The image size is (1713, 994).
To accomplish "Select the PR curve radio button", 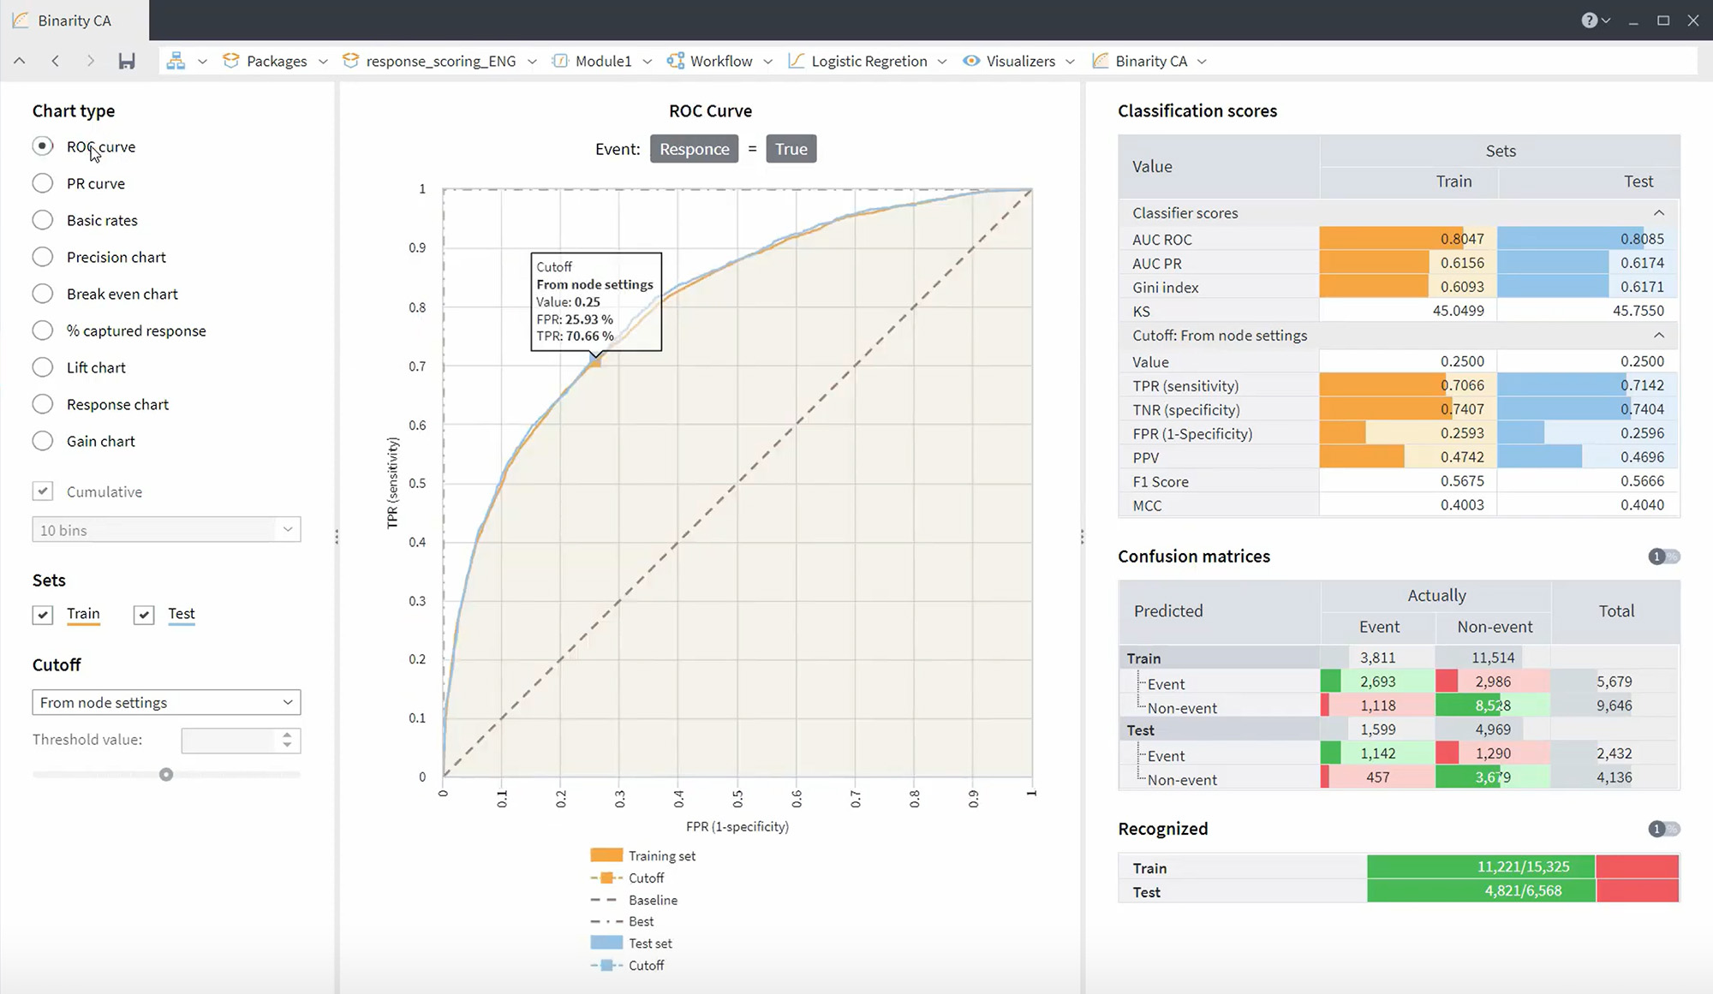I will tap(43, 183).
